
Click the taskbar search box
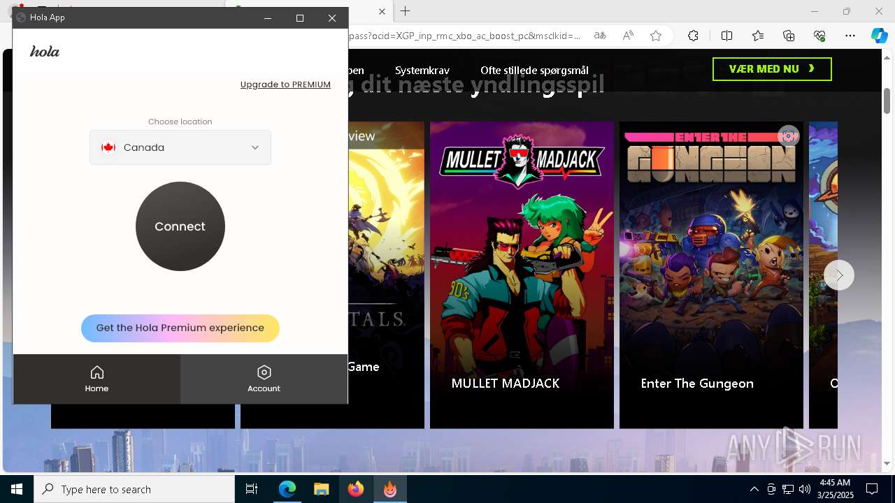click(134, 489)
